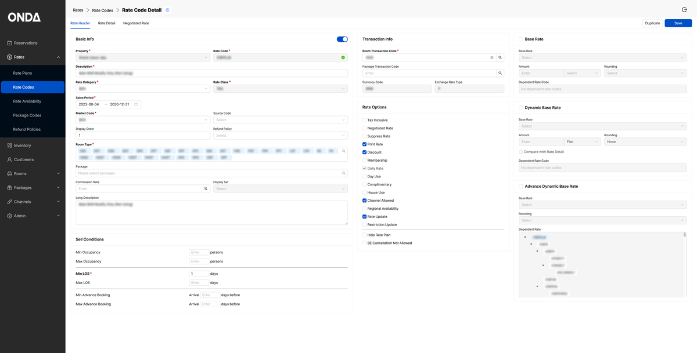The image size is (697, 353).
Task: Click the Package field search icon
Action: 344,173
